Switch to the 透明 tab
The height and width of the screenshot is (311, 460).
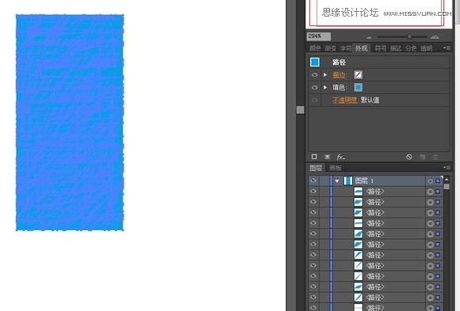[x=427, y=48]
